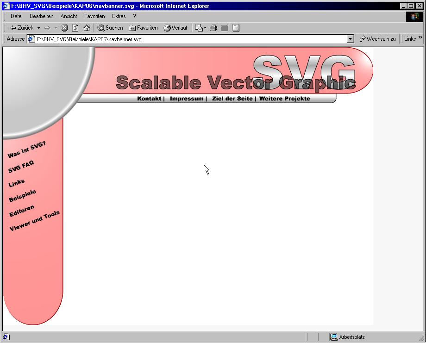The image size is (426, 343).
Task: Select the Beispiele navigation link
Action: tap(22, 196)
